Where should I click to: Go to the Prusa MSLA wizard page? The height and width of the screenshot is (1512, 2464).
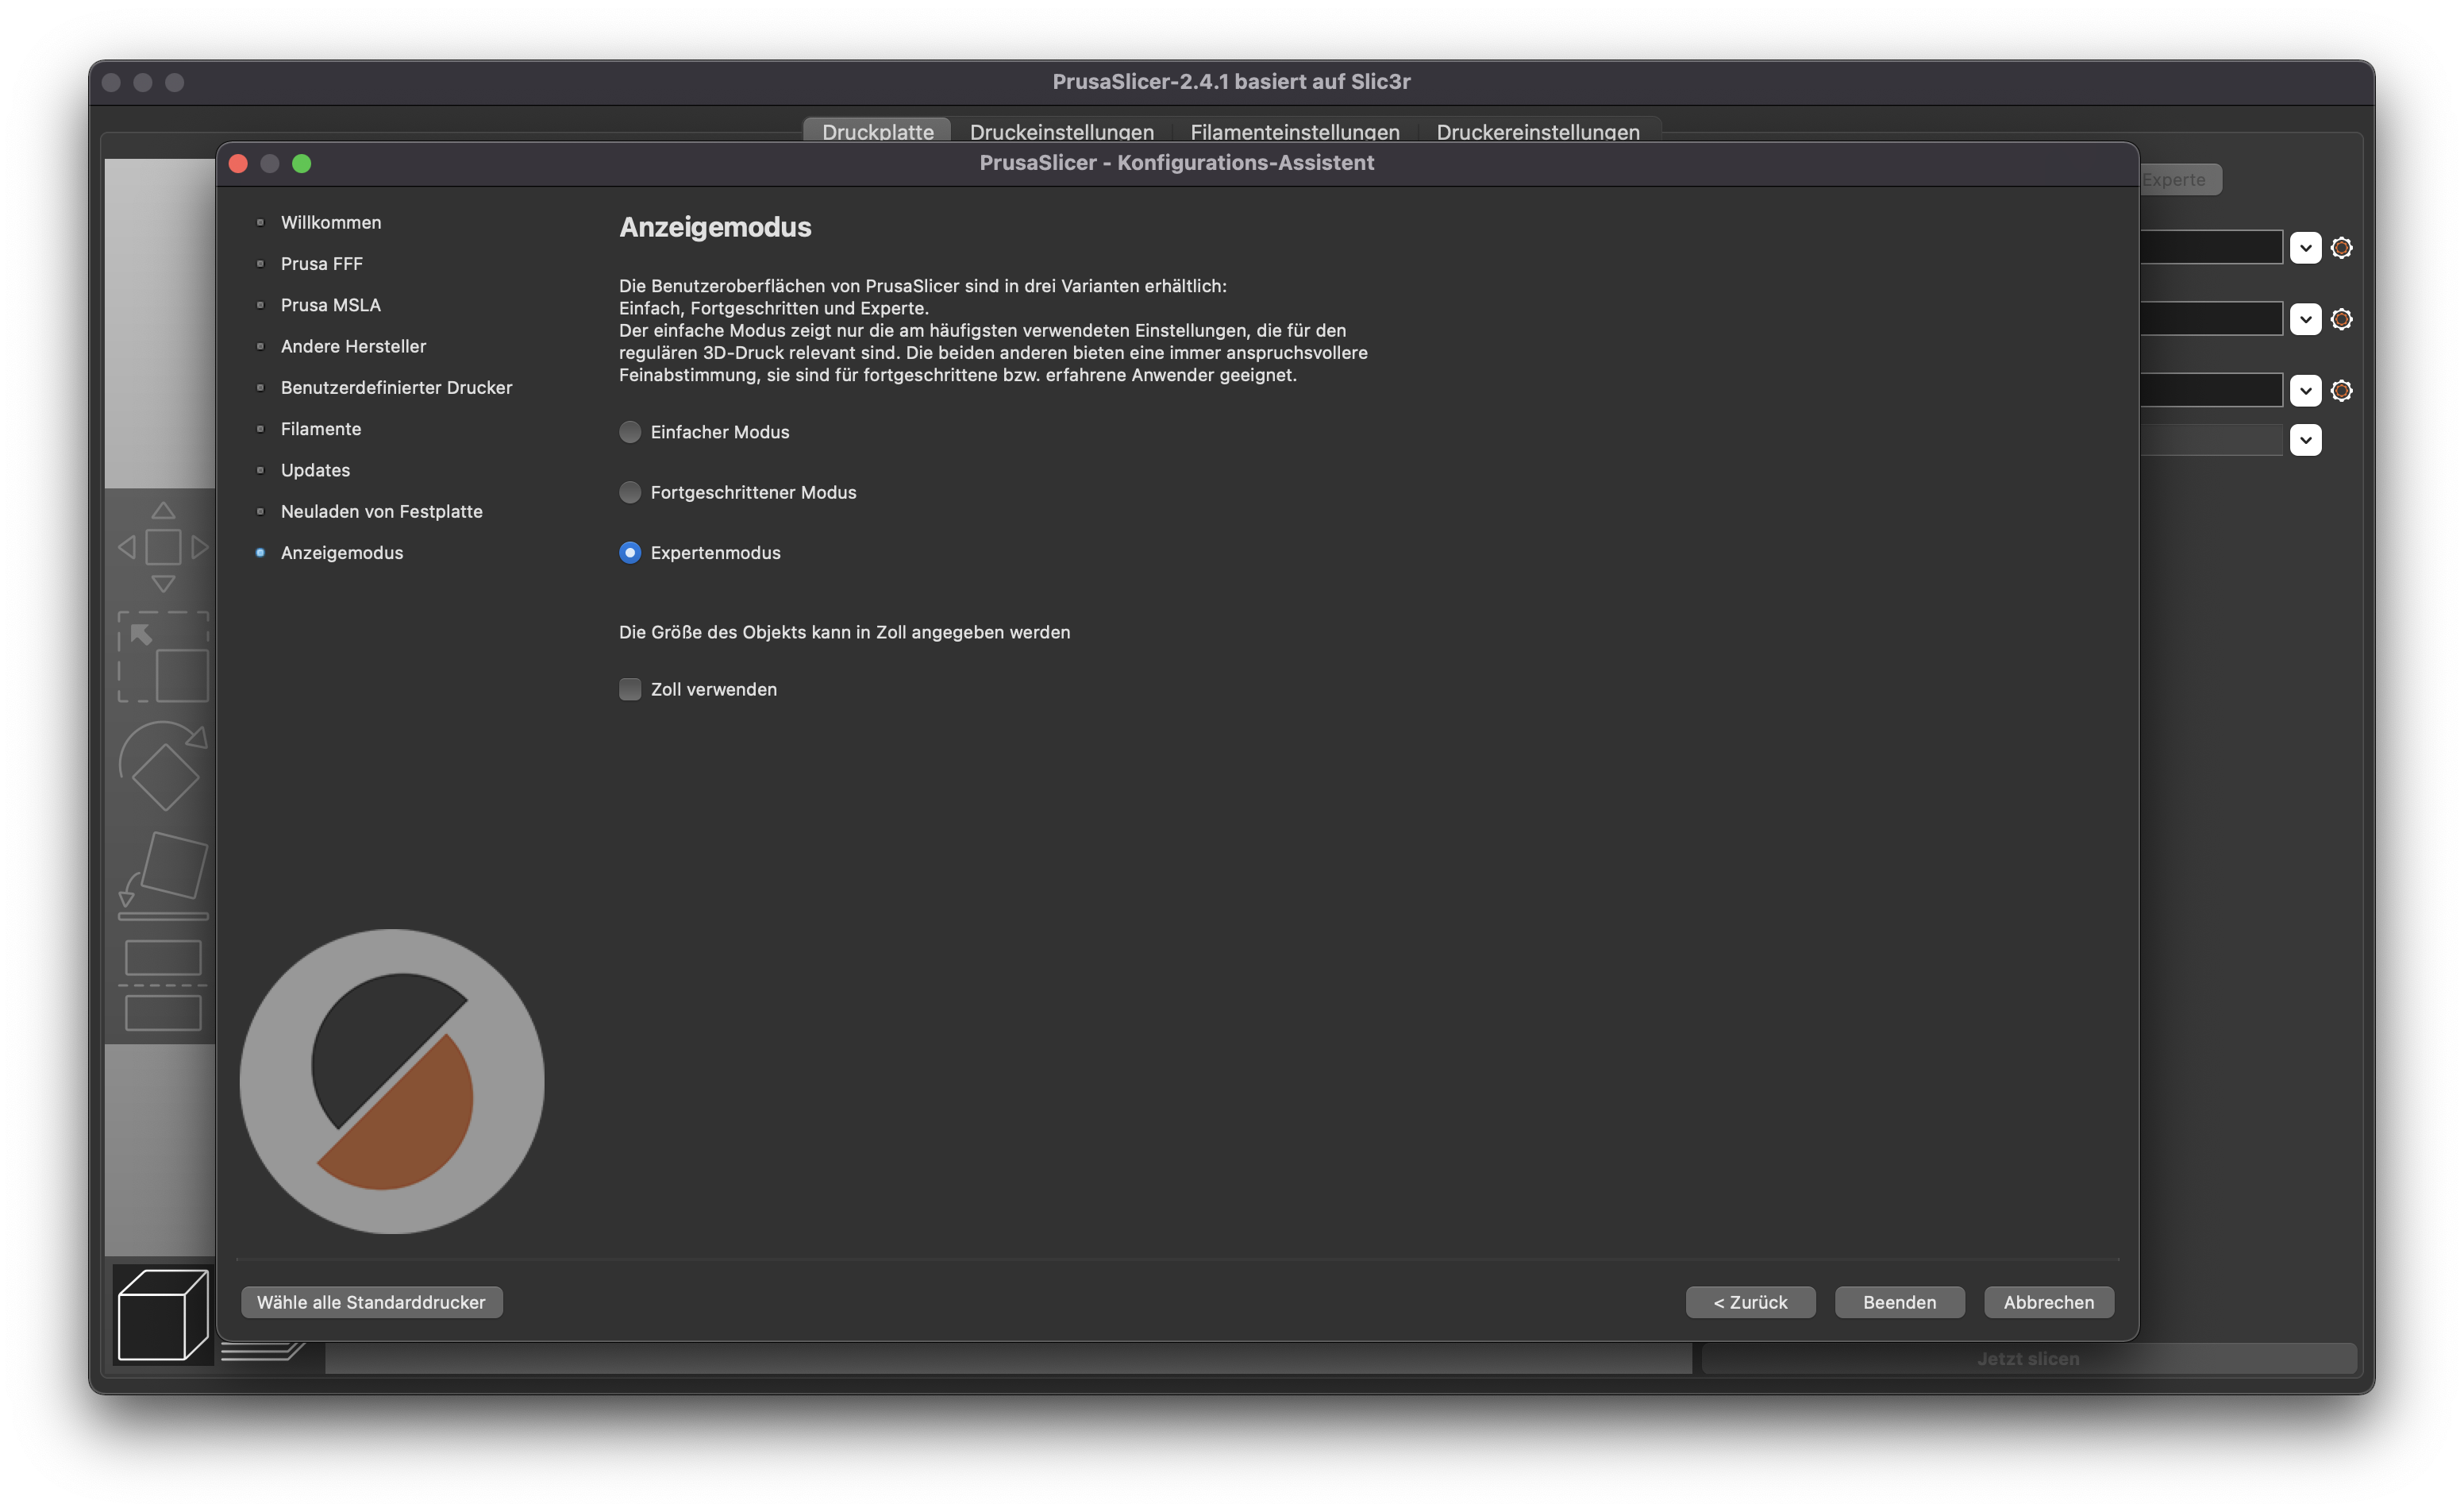[331, 305]
